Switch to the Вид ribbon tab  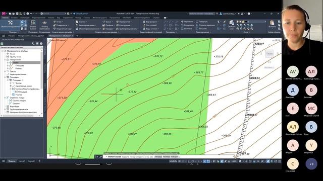pyautogui.click(x=59, y=18)
